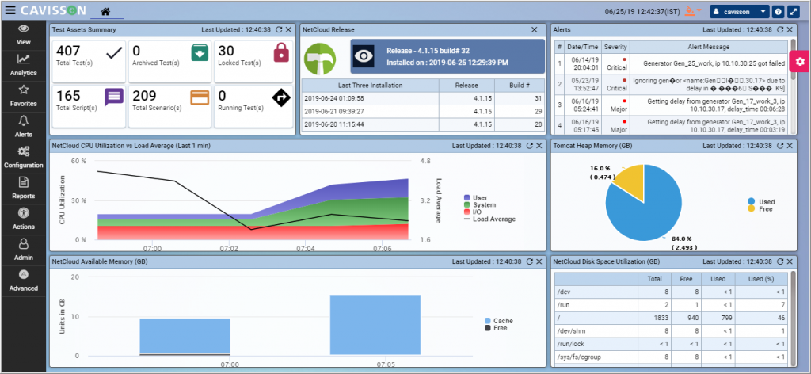Open the help question mark icon
811x374 pixels.
[x=778, y=11]
